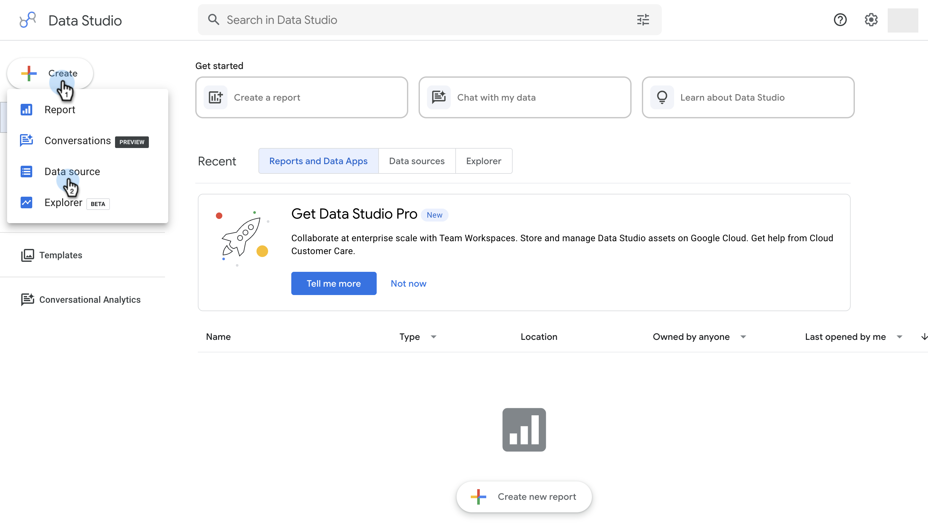Screen dimensions: 928x523
Task: Focus the Search in Data Studio field
Action: tap(430, 20)
